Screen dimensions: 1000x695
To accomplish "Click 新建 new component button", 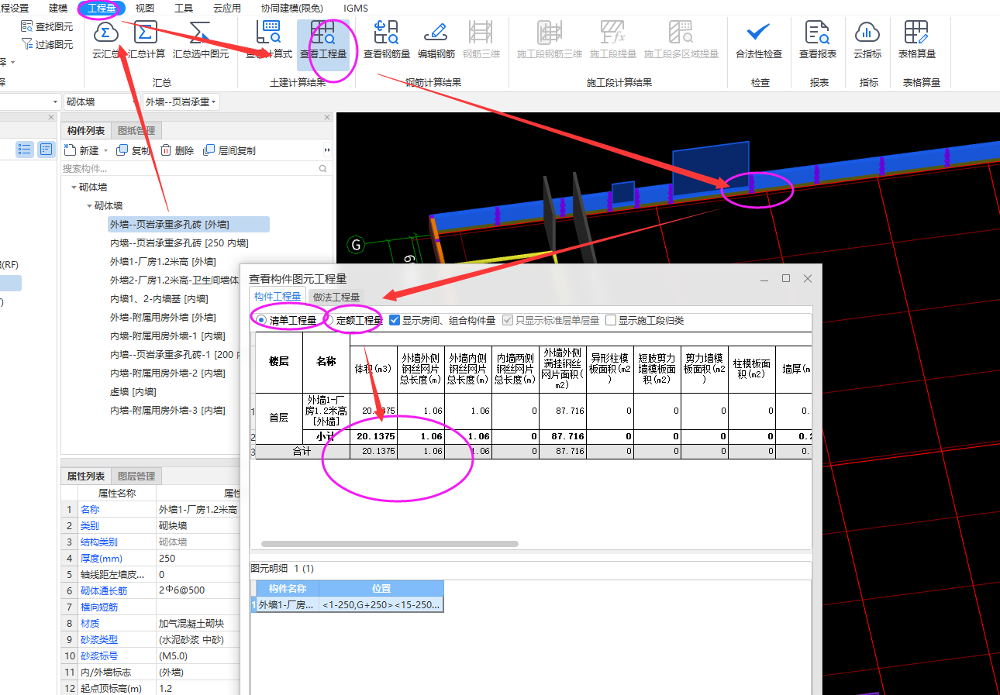I will click(x=81, y=150).
